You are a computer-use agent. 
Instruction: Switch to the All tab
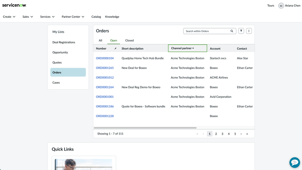point(101,40)
